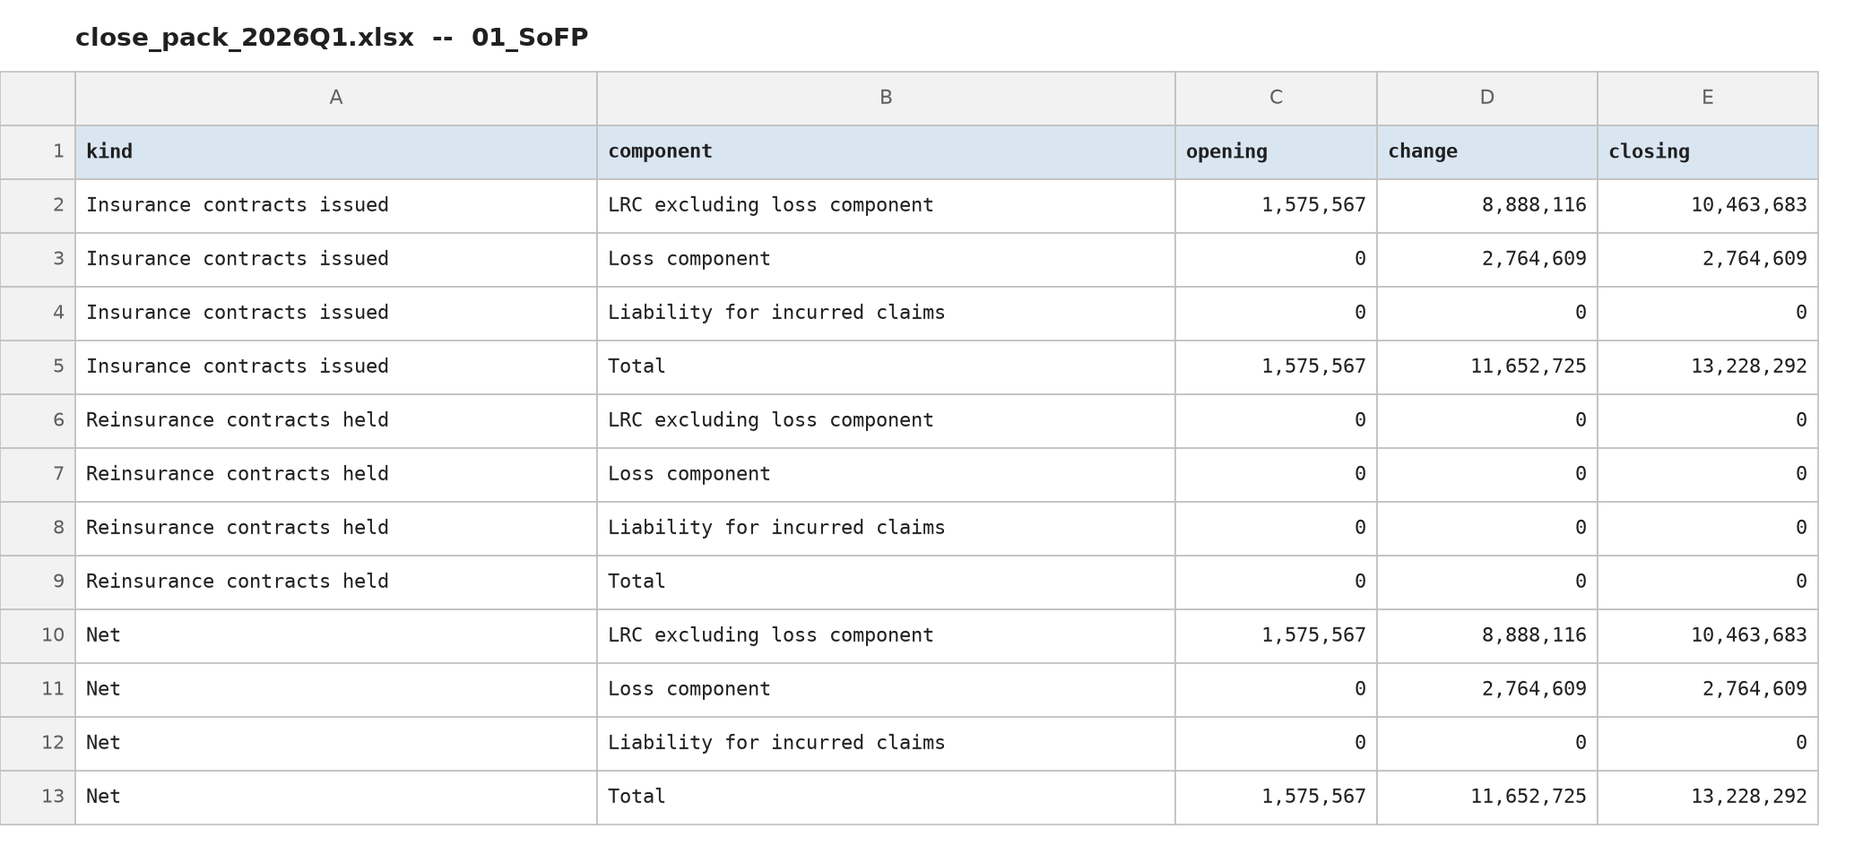The height and width of the screenshot is (855, 1854).
Task: Select 'Reinsurance contracts held' in row 7
Action: tap(336, 475)
